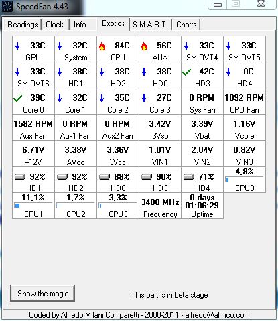Click the 0,82V VIN3 voltage cell
Screen dimensions: 278x321
(245, 153)
